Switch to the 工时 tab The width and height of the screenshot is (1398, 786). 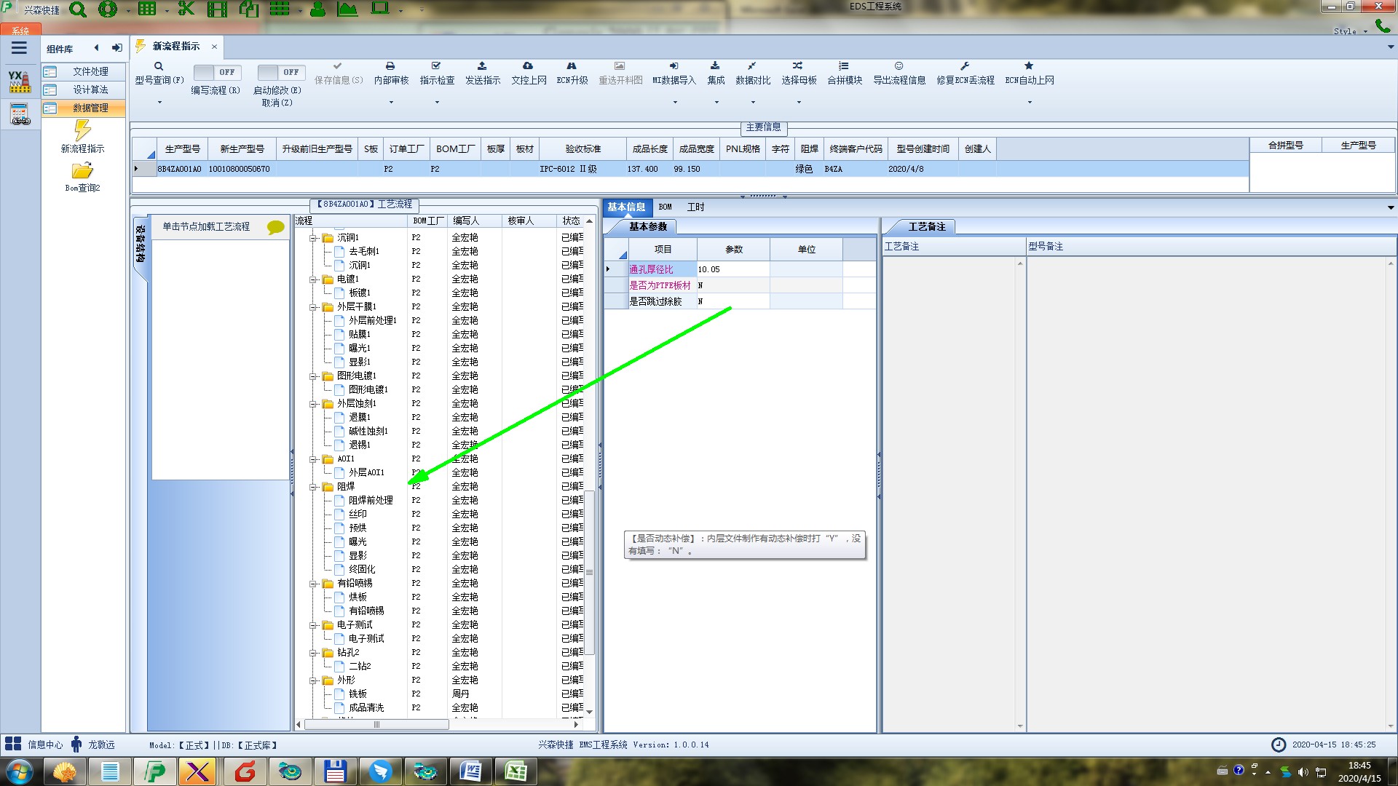point(695,207)
